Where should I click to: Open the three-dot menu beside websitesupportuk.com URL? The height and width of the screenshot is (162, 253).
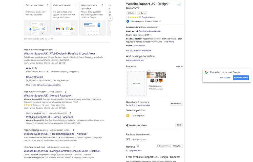point(56,50)
